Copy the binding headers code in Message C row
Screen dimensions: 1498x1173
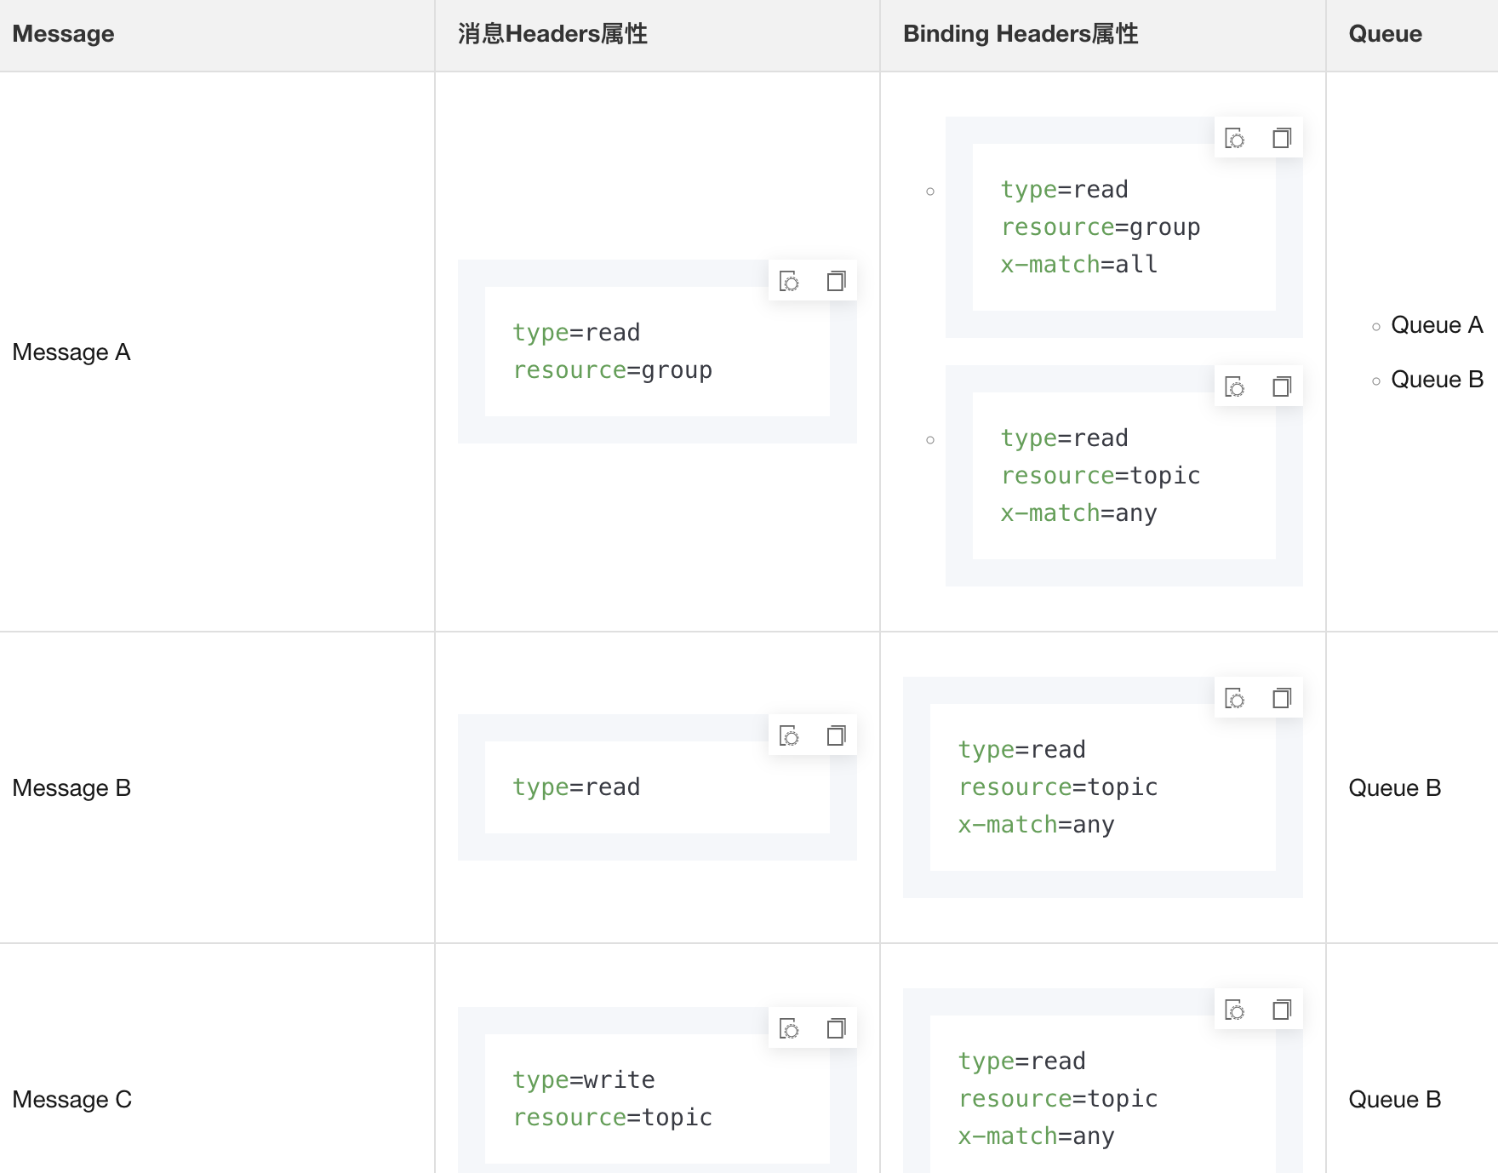pyautogui.click(x=1281, y=1010)
